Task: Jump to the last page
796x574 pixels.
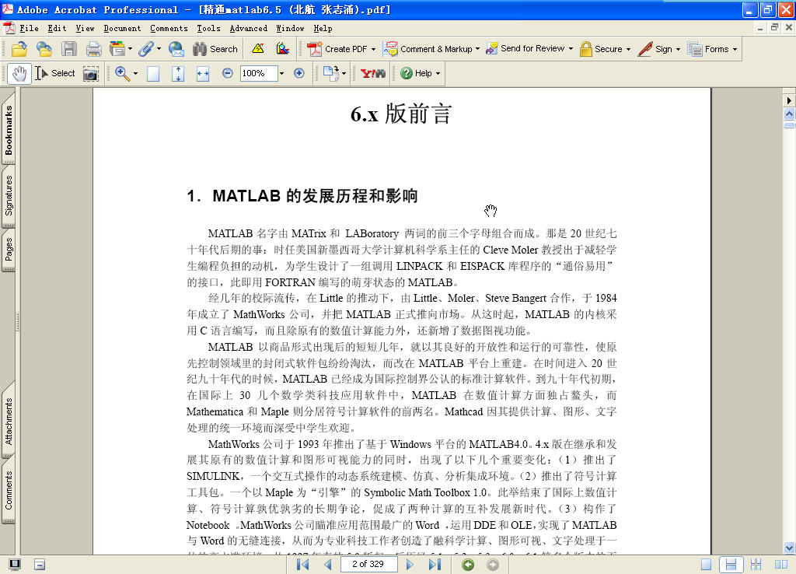Action: click(x=435, y=565)
